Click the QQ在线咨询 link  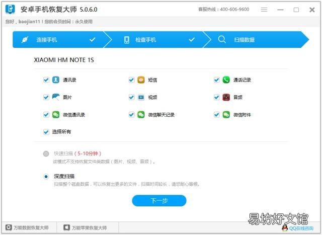(x=301, y=228)
